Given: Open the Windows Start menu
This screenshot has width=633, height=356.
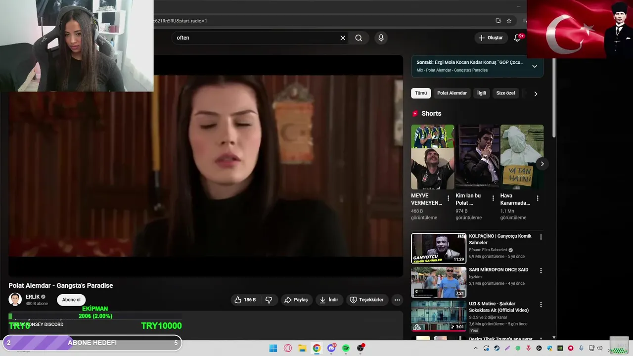Looking at the screenshot, I should pos(273,348).
